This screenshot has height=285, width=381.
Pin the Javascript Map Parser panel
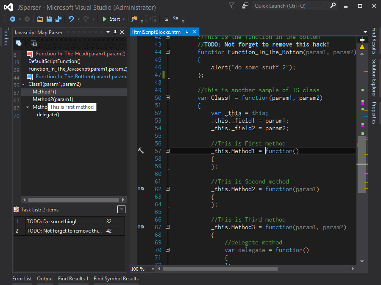tap(115, 32)
